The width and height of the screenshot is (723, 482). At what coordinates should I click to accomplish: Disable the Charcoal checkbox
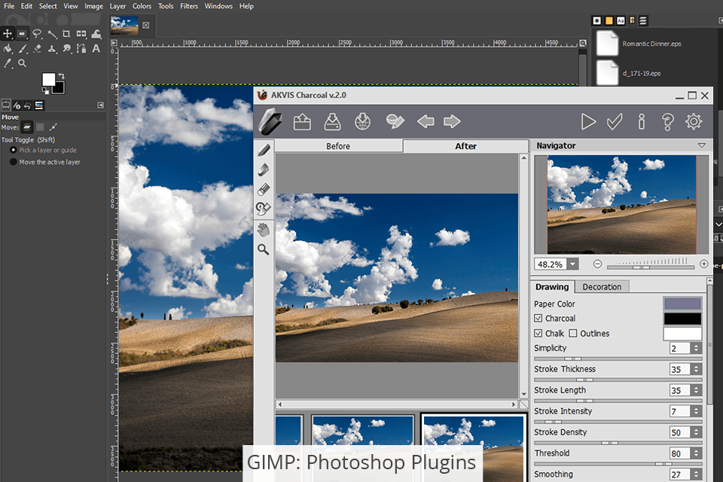click(x=538, y=319)
